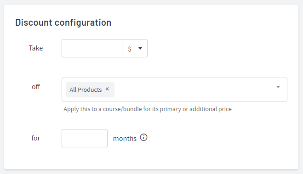This screenshot has height=174, width=303.
Task: Select the All Products chip
Action: click(x=90, y=90)
